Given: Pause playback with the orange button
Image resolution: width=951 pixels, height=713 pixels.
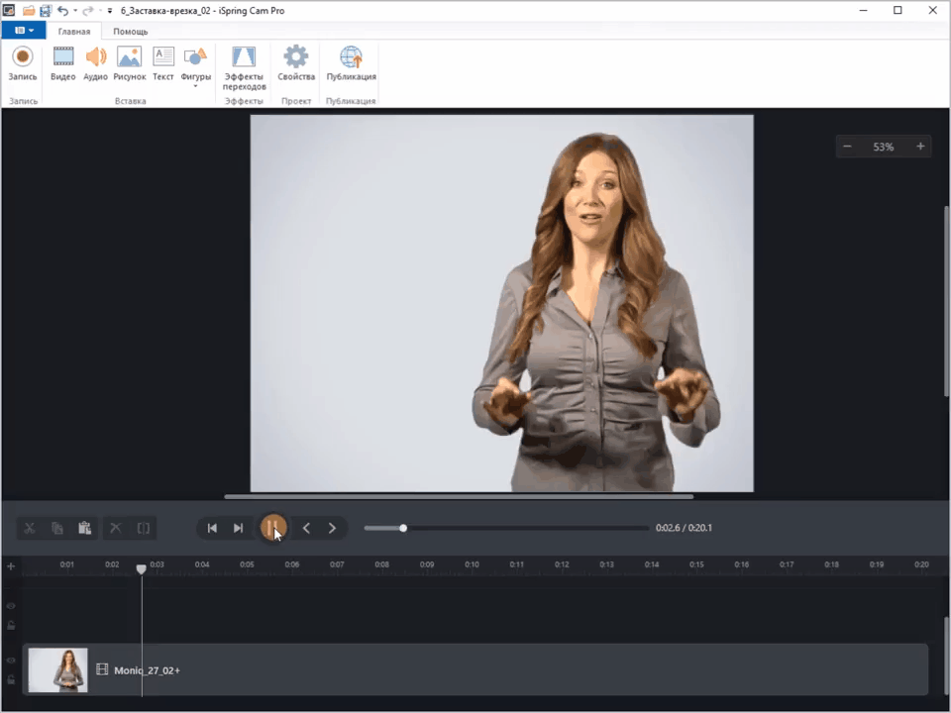Looking at the screenshot, I should click(273, 528).
